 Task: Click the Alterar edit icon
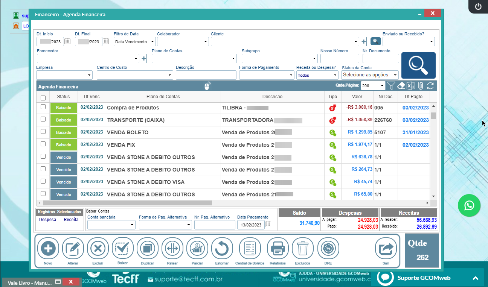[x=73, y=248]
